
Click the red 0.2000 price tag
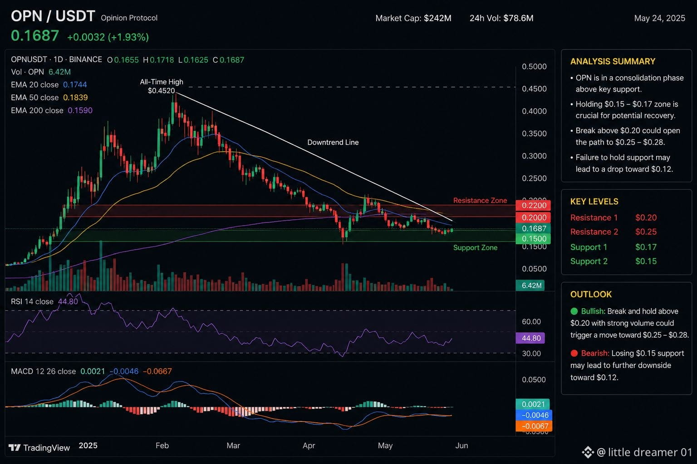534,217
